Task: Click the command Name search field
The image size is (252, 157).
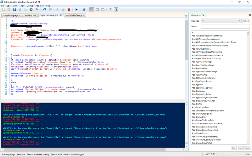Action: point(225,26)
